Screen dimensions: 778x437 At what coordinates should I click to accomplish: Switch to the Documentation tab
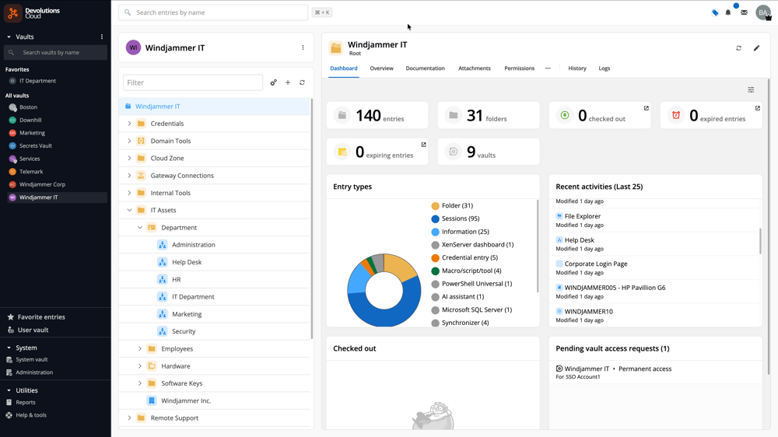(426, 68)
